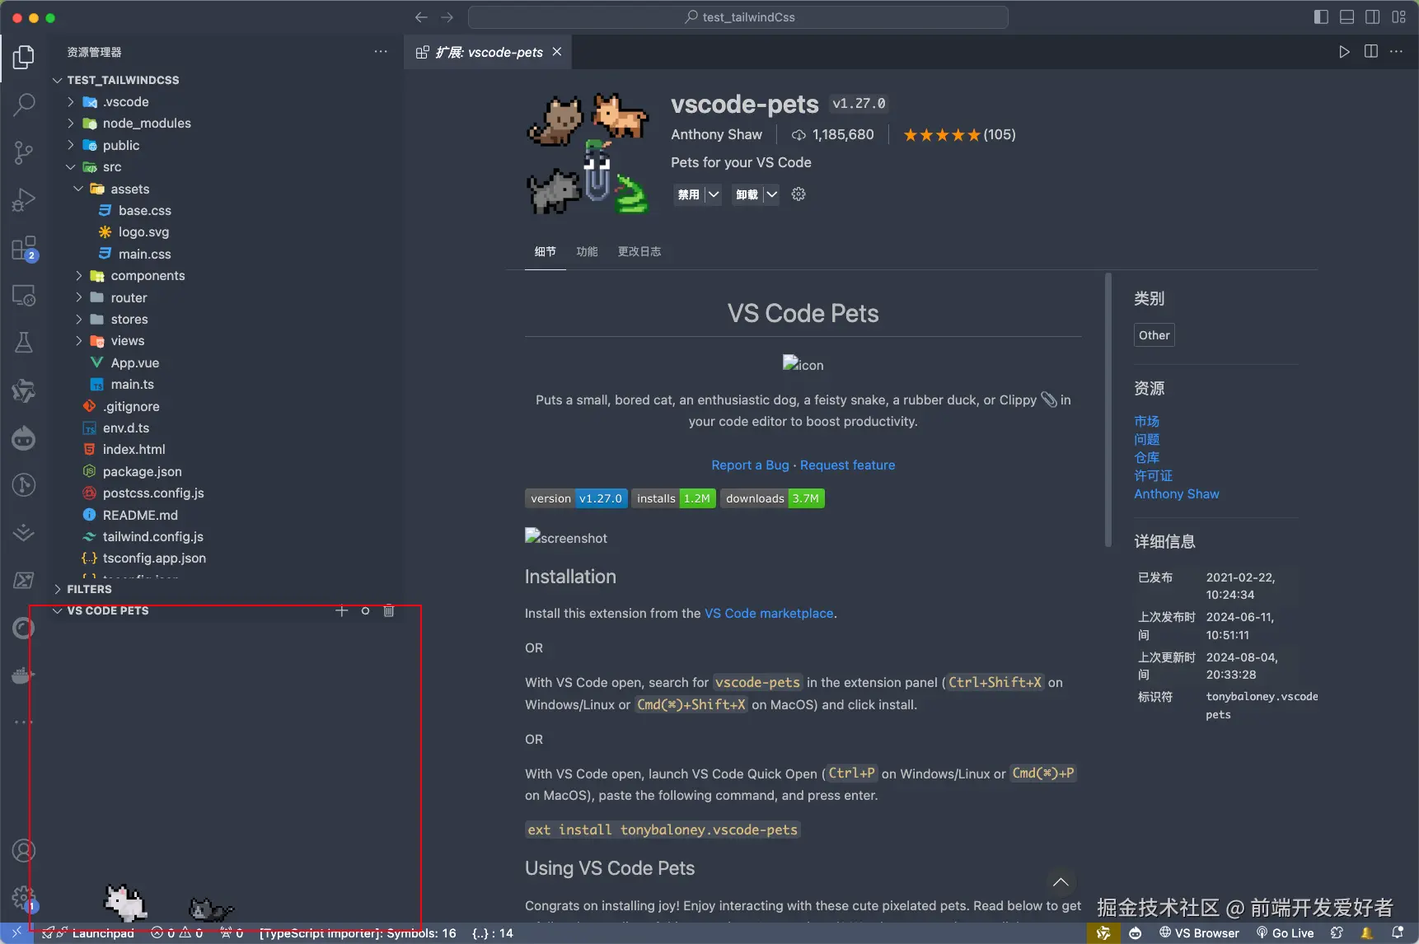Screen dimensions: 1419x944
Task: Open the customize layout control
Action: click(x=1399, y=17)
